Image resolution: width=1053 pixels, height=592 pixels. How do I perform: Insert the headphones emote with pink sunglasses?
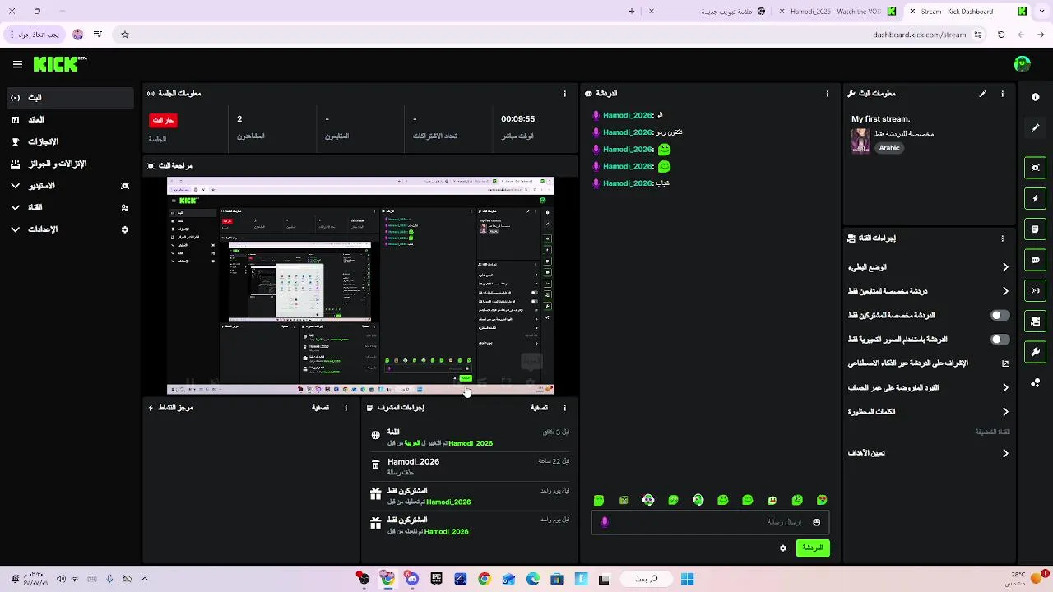[648, 500]
